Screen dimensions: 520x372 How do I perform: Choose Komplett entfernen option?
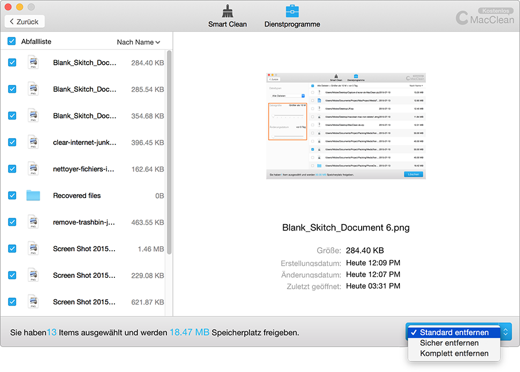coord(454,354)
